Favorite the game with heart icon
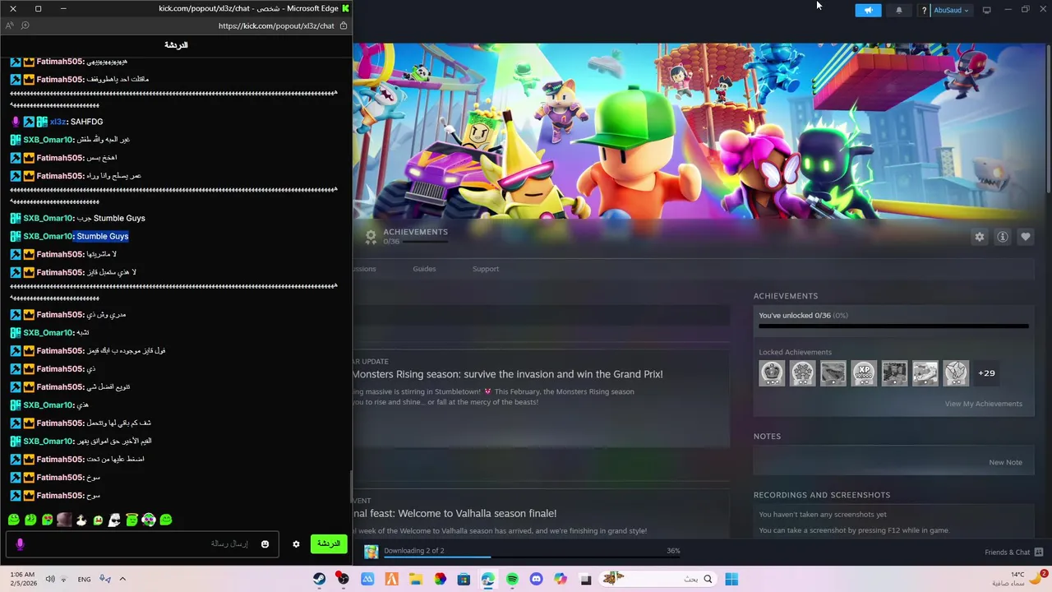Screen dimensions: 1052x592 (x=1025, y=237)
